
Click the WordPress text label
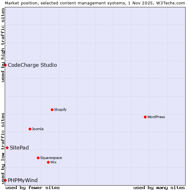point(156,117)
